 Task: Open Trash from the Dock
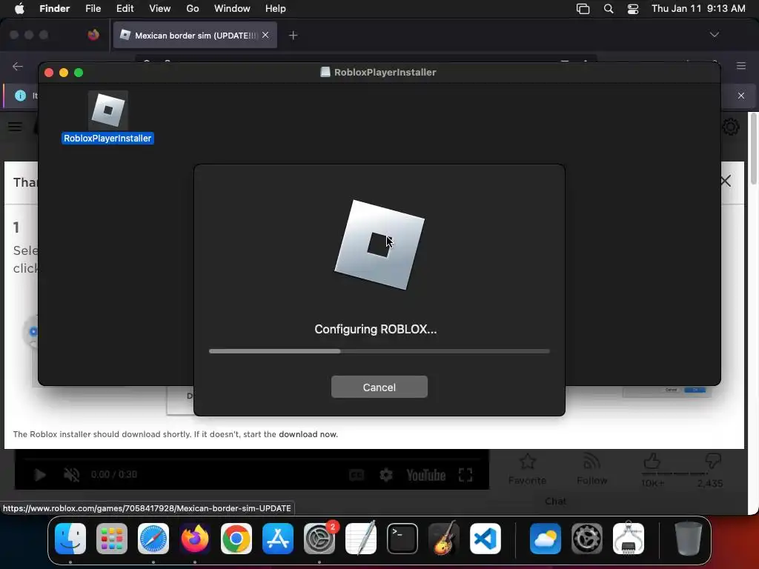(689, 539)
